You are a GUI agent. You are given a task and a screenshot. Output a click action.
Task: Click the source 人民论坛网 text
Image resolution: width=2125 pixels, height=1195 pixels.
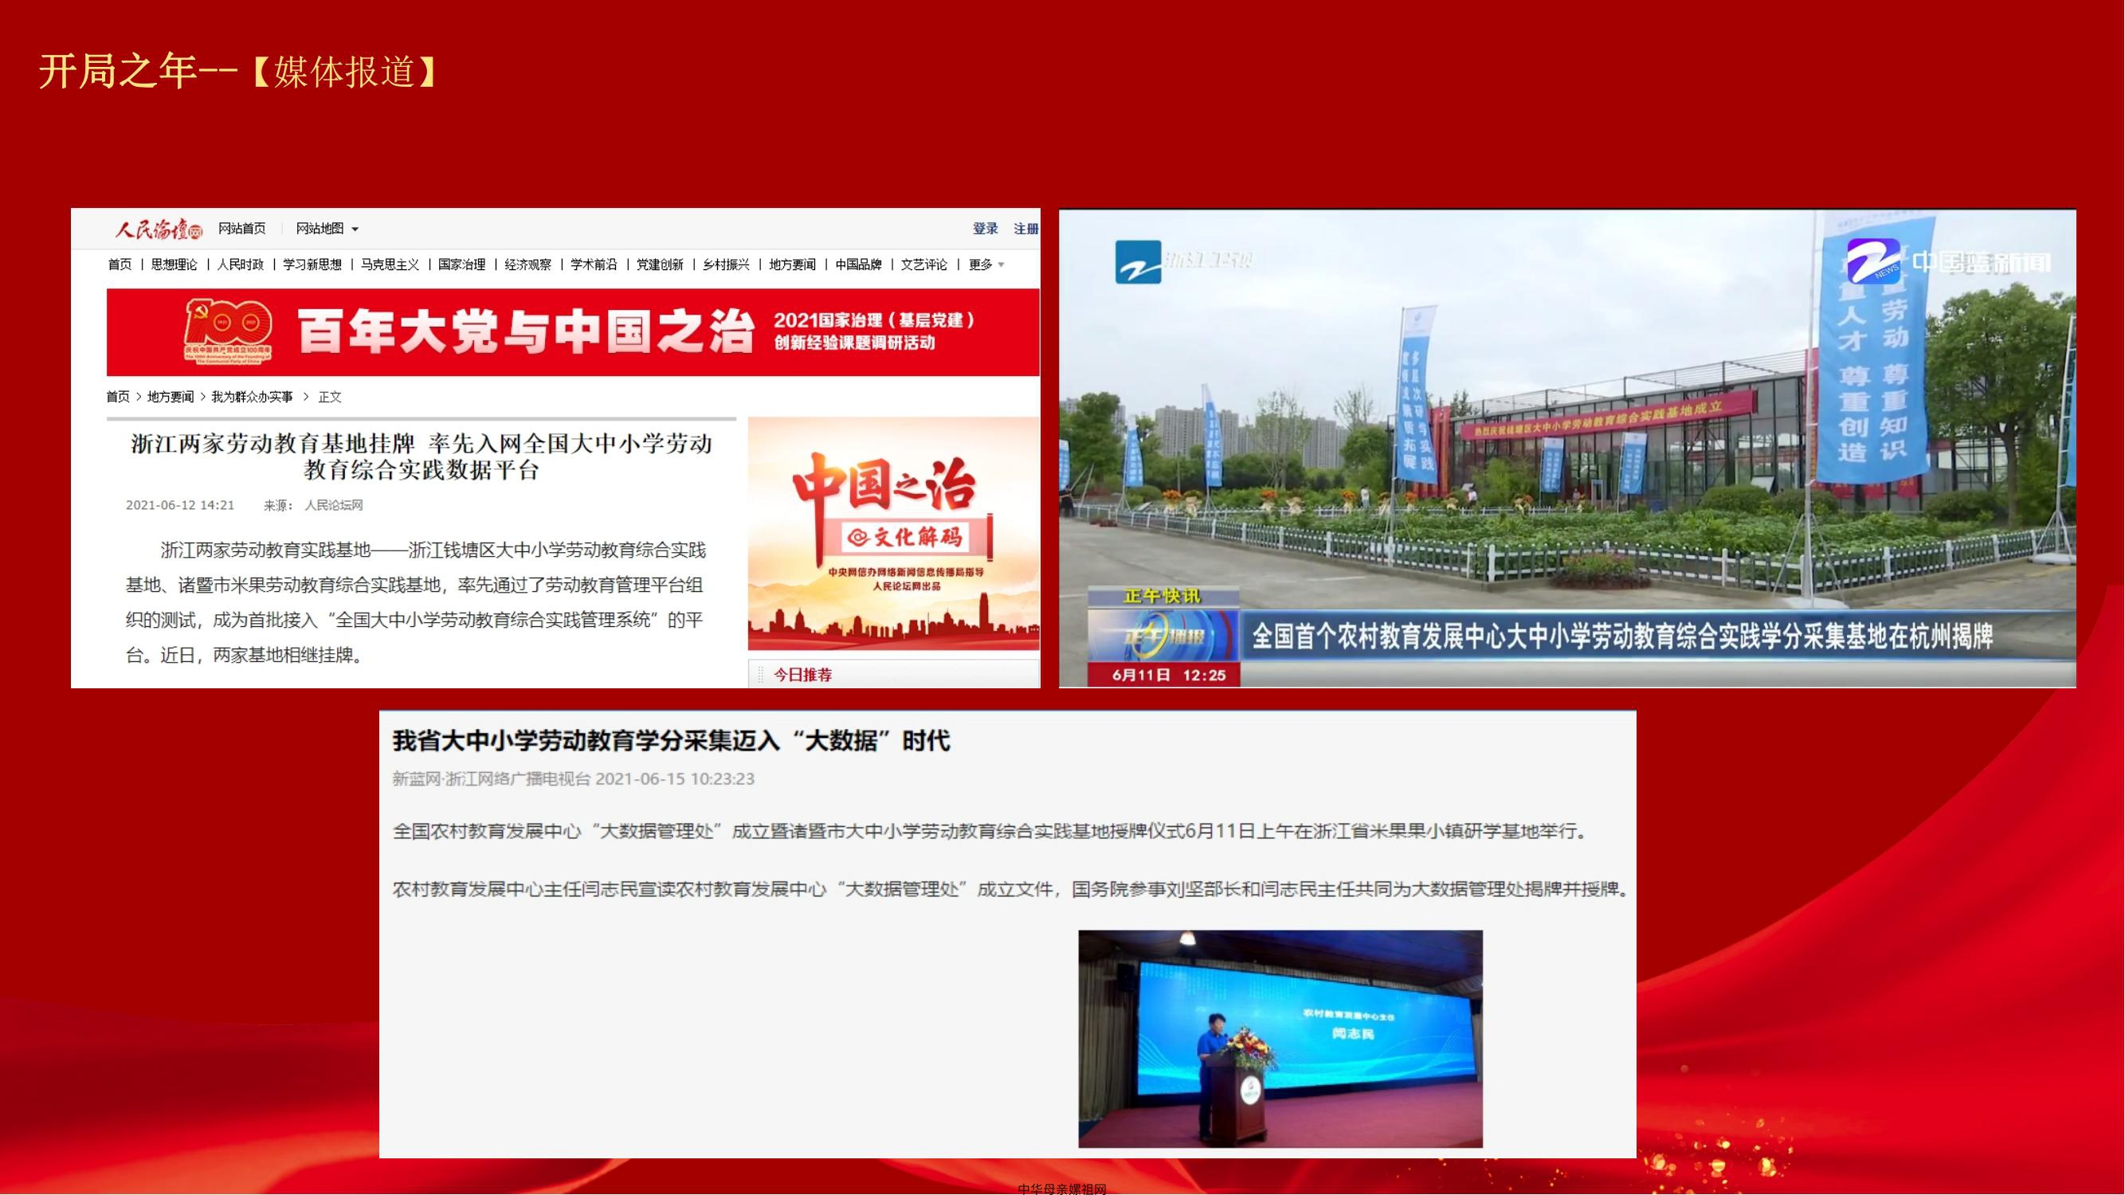click(x=334, y=505)
